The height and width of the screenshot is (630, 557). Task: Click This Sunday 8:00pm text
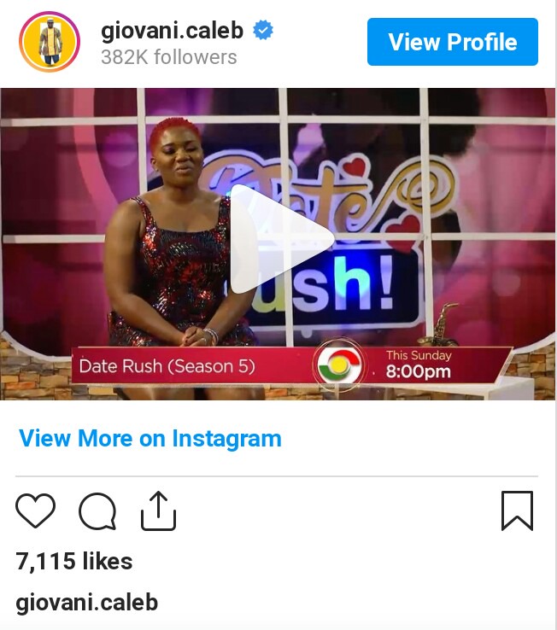[x=419, y=365]
